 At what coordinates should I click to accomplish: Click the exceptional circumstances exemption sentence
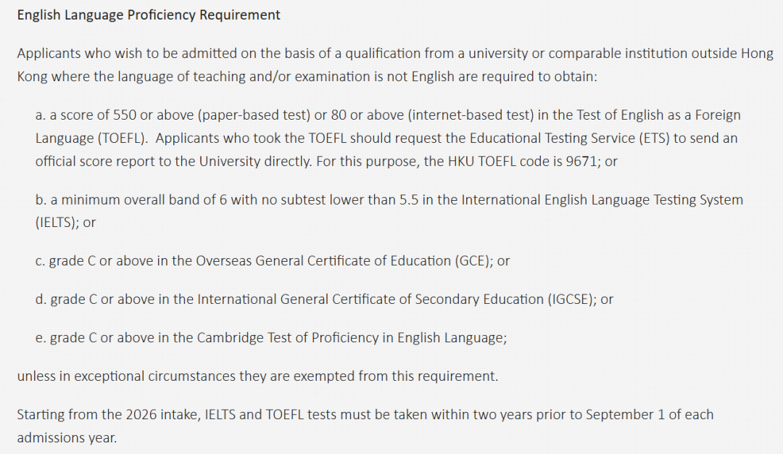pos(257,376)
